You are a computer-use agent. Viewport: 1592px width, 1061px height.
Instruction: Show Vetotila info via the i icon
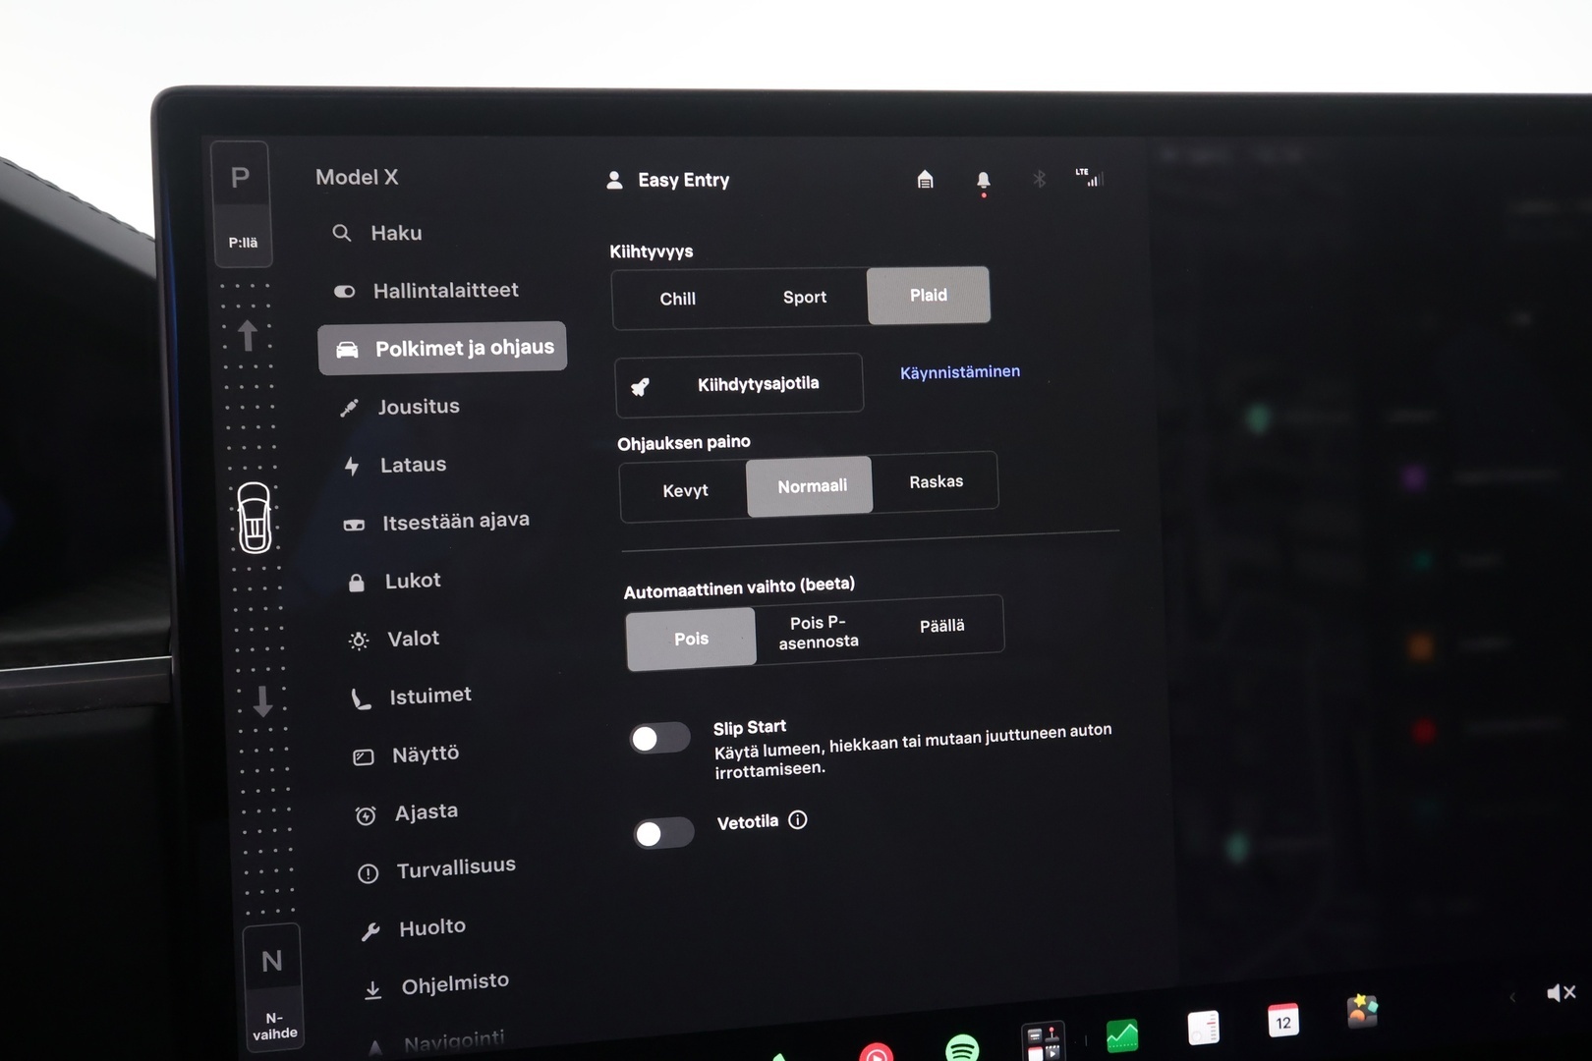[798, 819]
